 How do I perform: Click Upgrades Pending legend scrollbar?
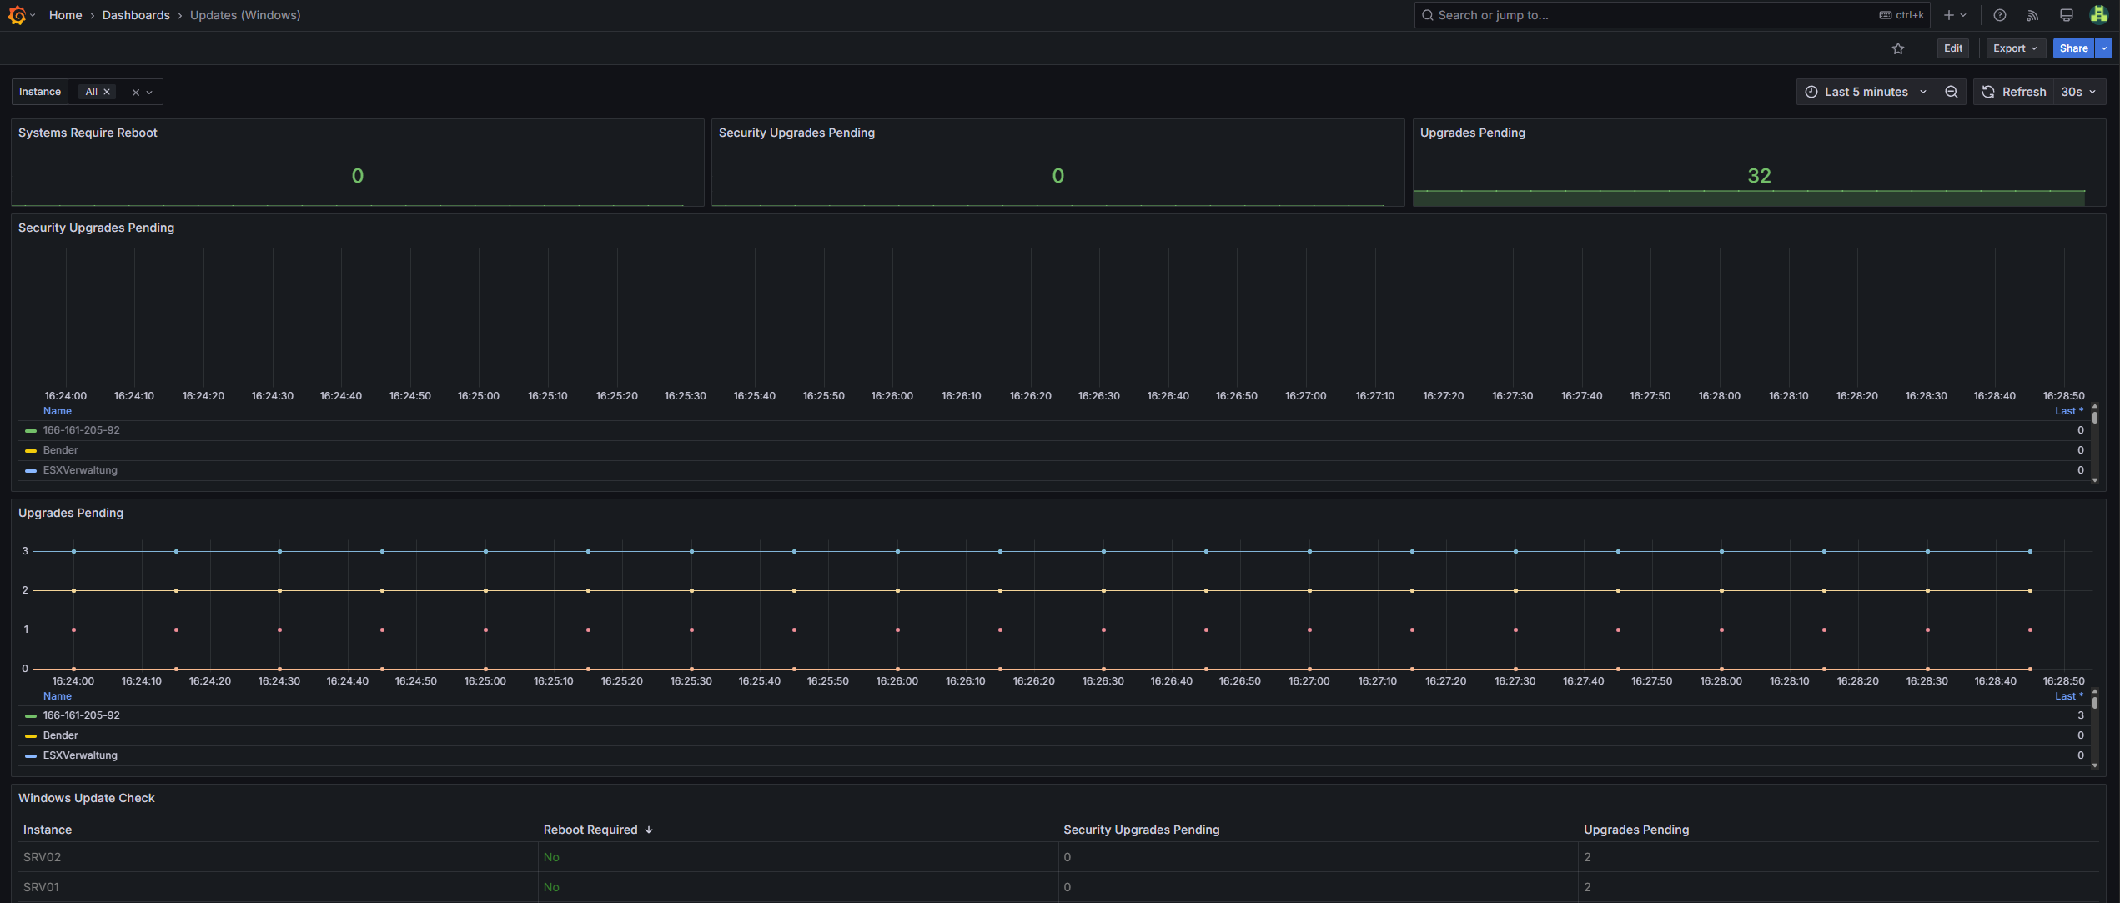click(x=2094, y=705)
